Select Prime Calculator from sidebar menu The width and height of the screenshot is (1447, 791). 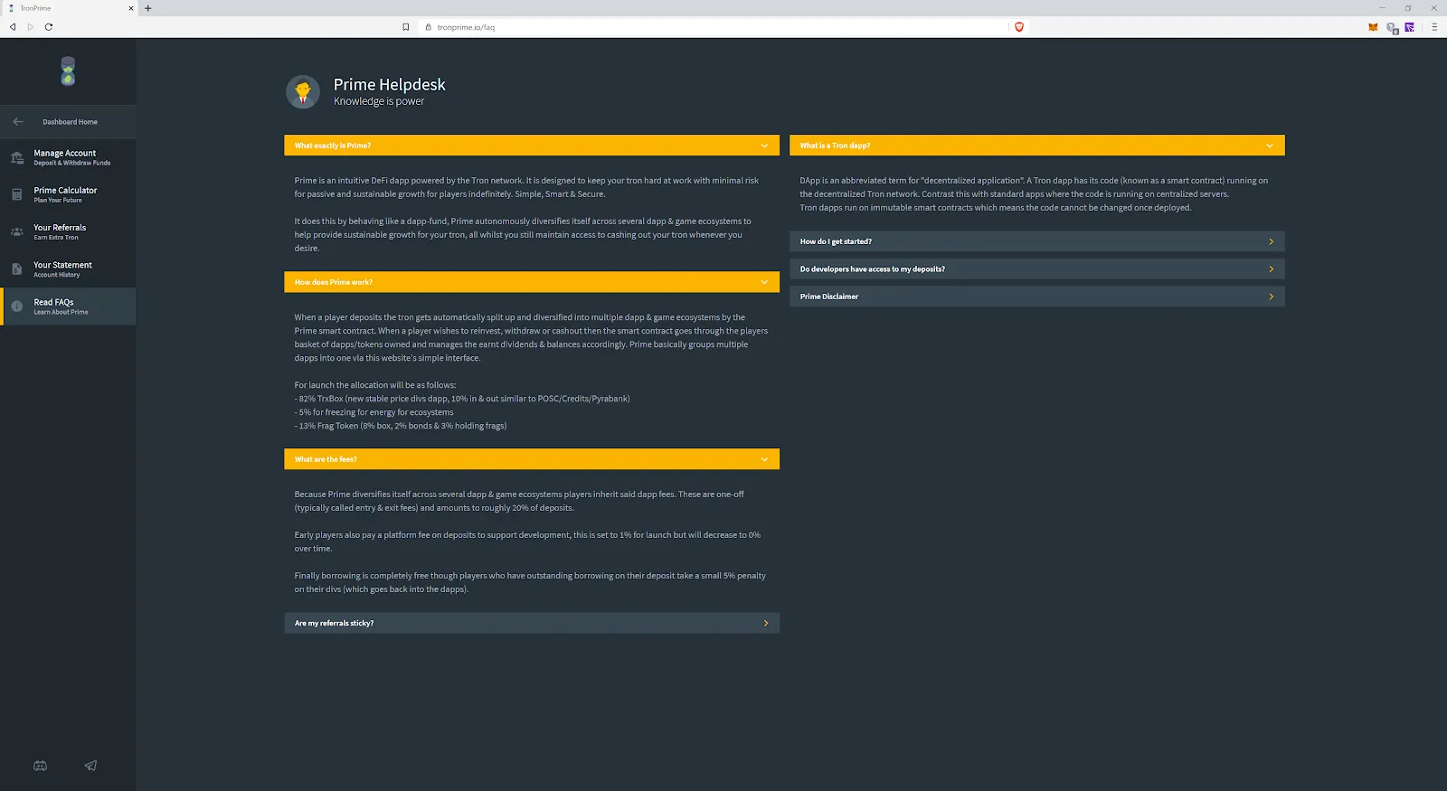pos(68,194)
